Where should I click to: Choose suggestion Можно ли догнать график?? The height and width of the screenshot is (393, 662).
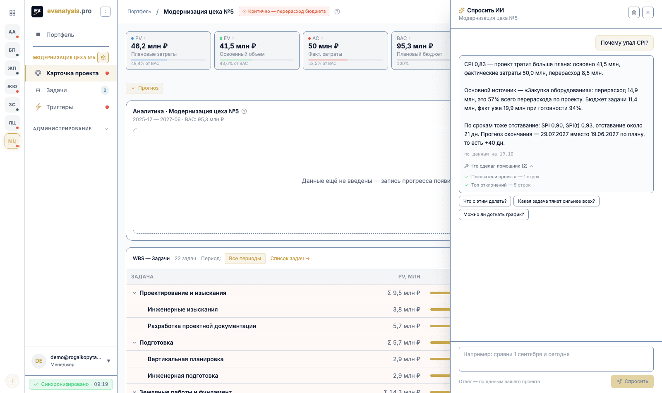tap(494, 215)
